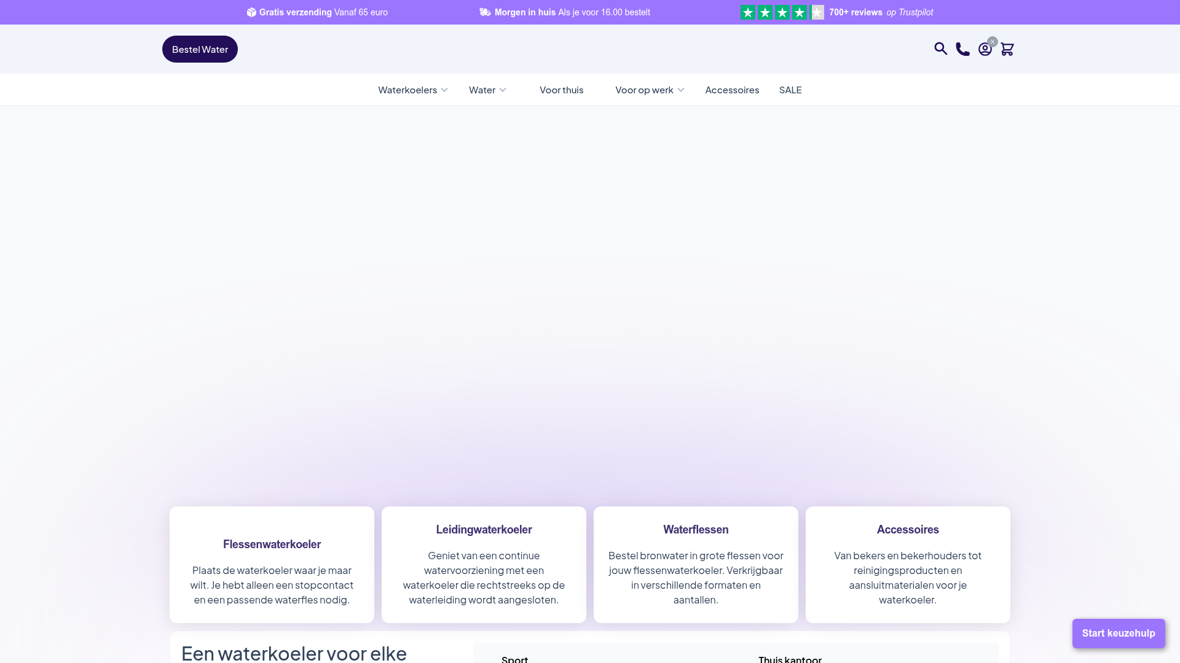Image resolution: width=1180 pixels, height=663 pixels.
Task: Open the SALE menu item
Action: 790,90
